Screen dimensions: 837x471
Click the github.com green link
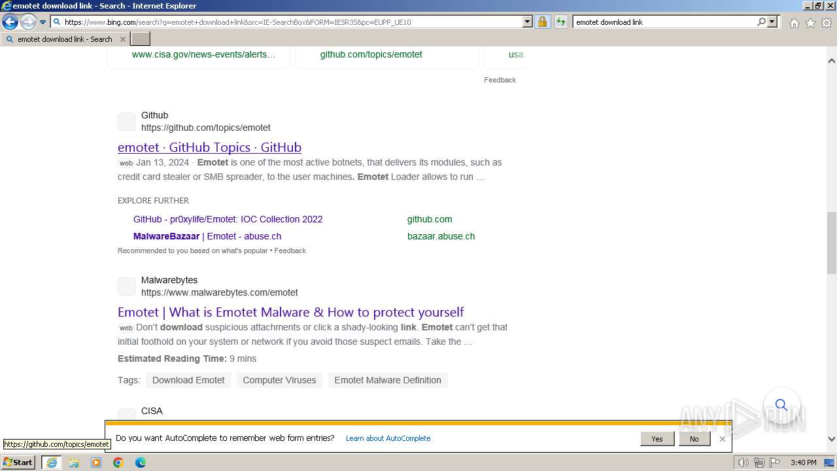pos(430,219)
